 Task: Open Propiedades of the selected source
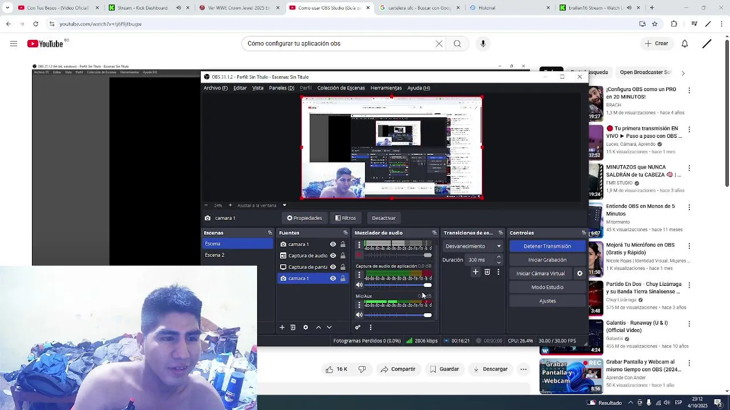pyautogui.click(x=305, y=218)
